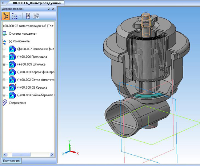Click the horizontal scrollbar right arrow

pos(52,155)
